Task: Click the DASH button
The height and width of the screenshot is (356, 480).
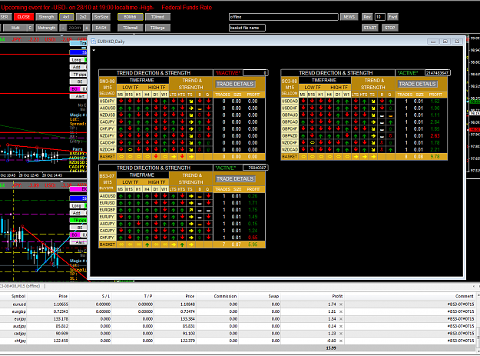Action: pos(101,28)
